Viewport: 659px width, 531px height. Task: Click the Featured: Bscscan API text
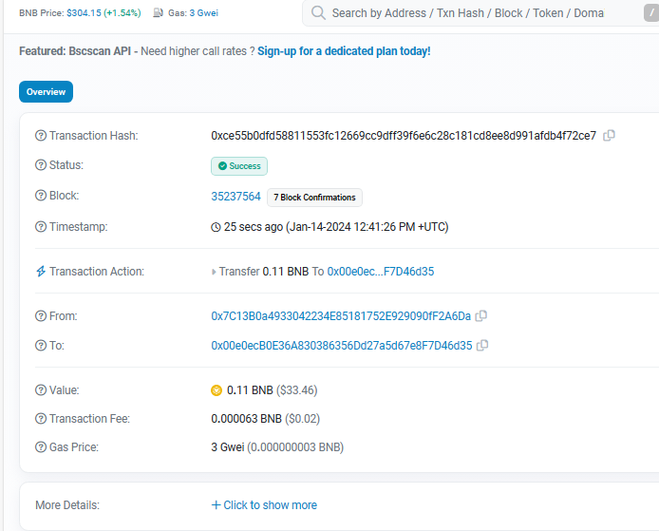[x=75, y=51]
